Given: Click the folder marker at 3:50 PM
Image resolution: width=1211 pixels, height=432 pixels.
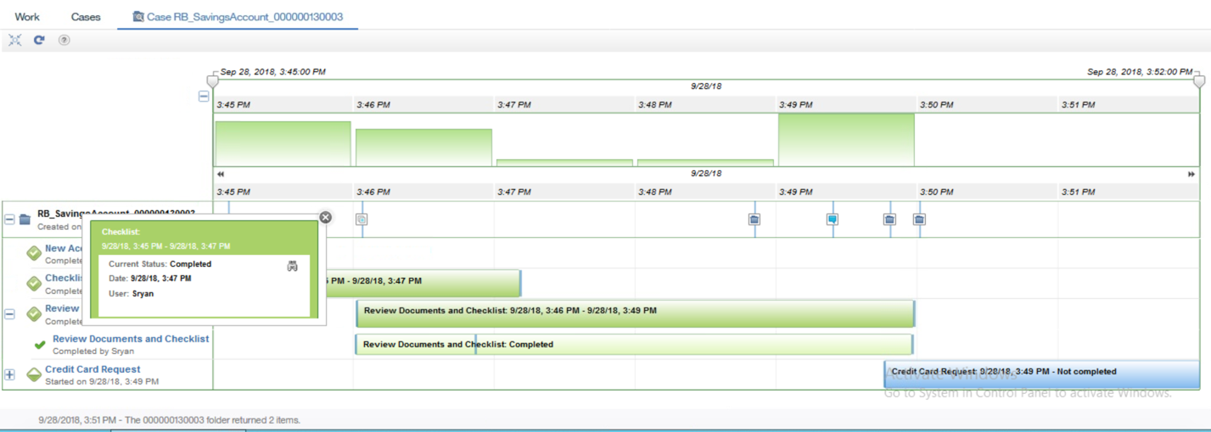Looking at the screenshot, I should click(x=919, y=219).
